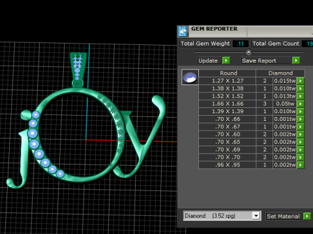Select the 1.38 X 1.38 size cell

(228, 88)
